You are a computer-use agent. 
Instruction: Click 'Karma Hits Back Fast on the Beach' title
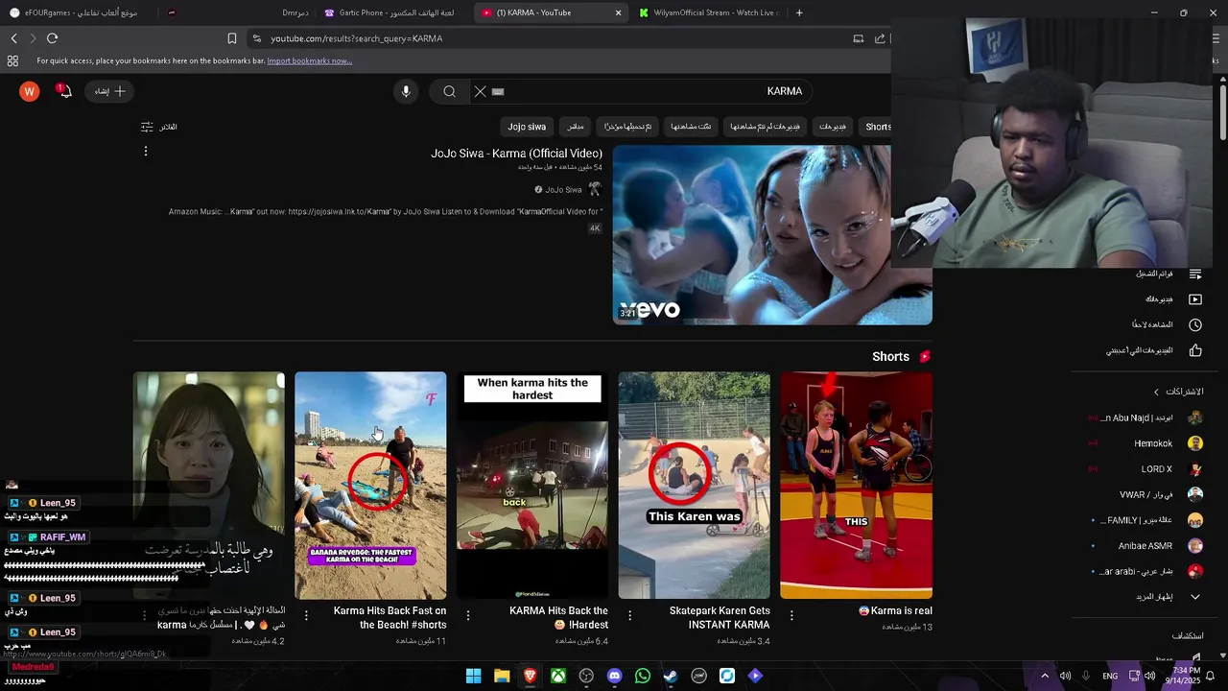[x=390, y=617]
